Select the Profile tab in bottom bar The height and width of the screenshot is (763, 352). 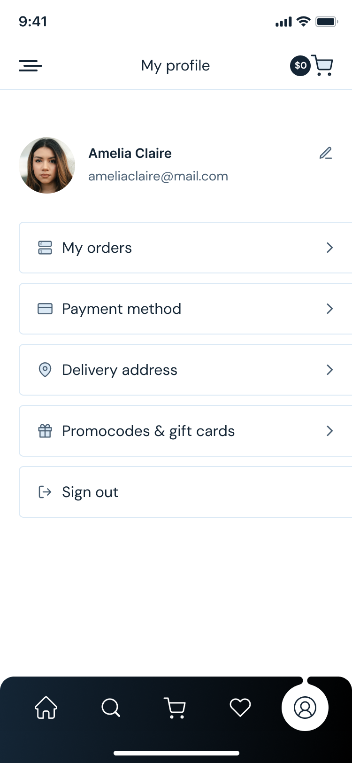305,707
